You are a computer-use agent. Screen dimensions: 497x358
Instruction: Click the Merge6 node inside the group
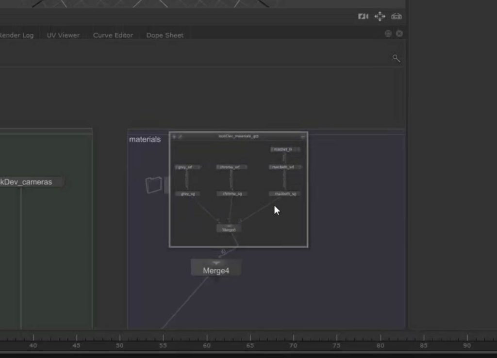(229, 229)
